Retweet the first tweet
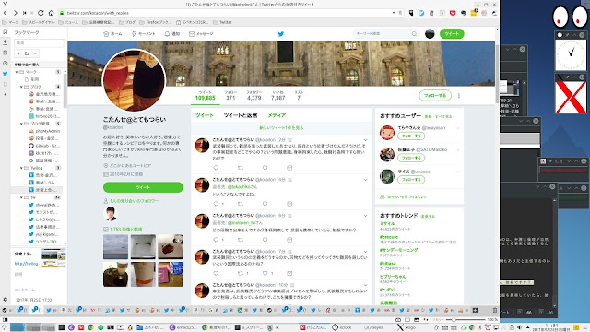 pyautogui.click(x=241, y=168)
